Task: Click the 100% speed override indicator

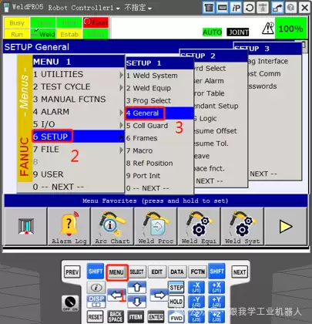Action: [291, 29]
